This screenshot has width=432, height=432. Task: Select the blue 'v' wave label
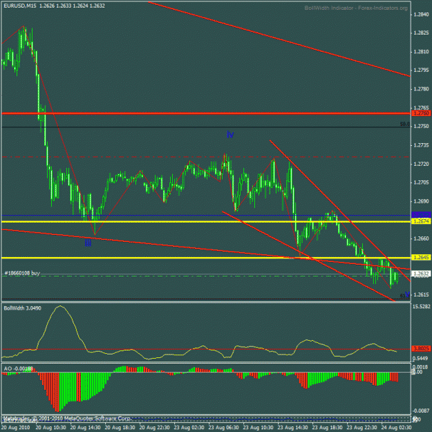[x=407, y=294]
